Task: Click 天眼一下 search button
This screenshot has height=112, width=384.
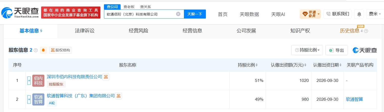Action: pos(195,14)
